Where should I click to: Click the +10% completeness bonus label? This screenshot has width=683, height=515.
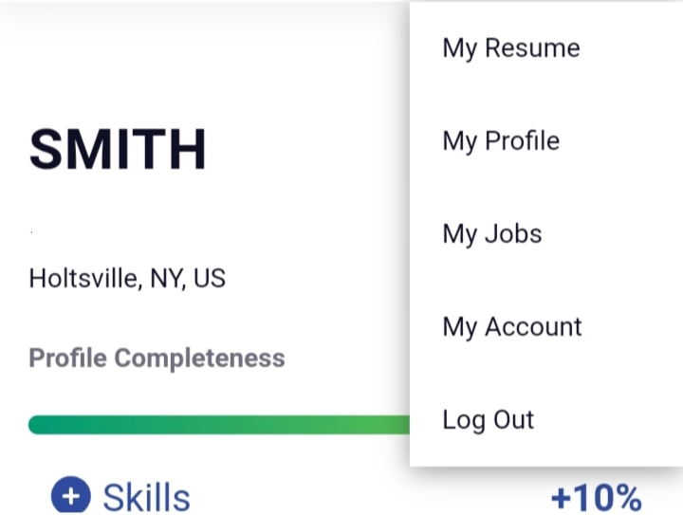597,497
